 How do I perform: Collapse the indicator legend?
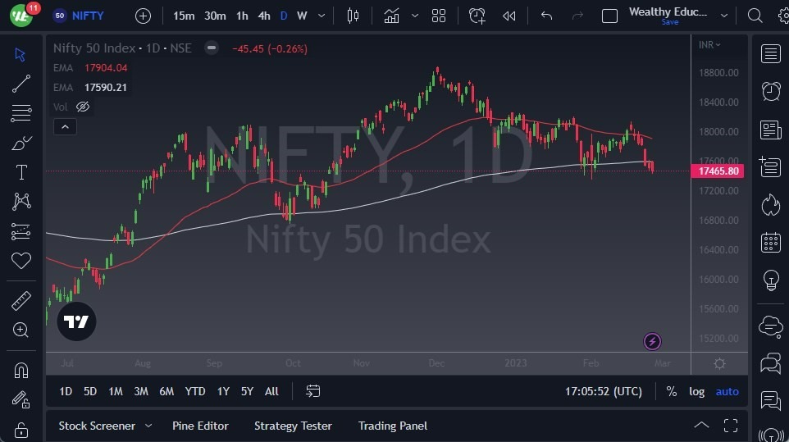point(65,127)
